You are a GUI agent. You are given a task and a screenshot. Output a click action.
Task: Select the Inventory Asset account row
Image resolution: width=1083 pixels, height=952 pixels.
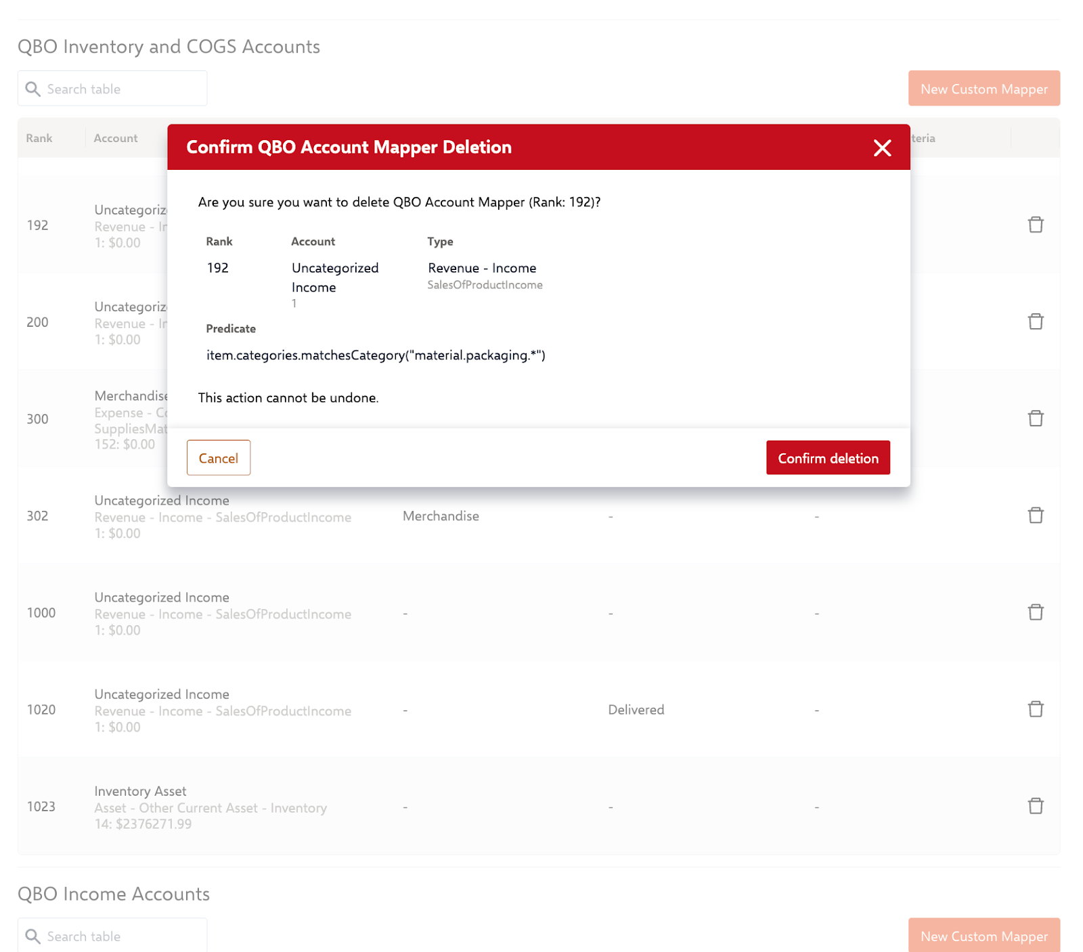tap(210, 807)
